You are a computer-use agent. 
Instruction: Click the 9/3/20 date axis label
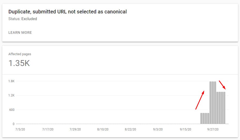click(x=158, y=129)
